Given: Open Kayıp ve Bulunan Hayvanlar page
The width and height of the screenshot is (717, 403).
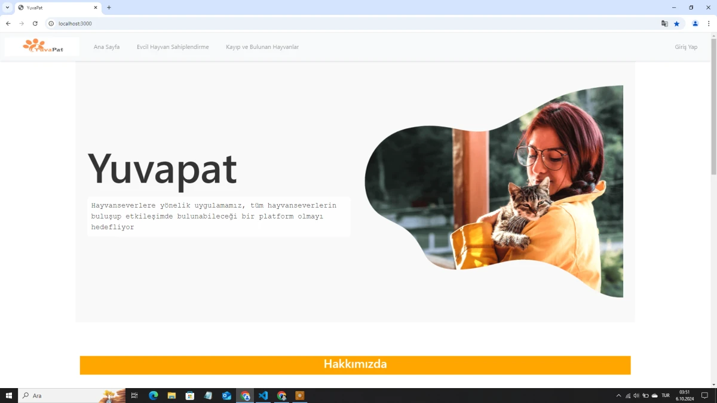Looking at the screenshot, I should (262, 47).
